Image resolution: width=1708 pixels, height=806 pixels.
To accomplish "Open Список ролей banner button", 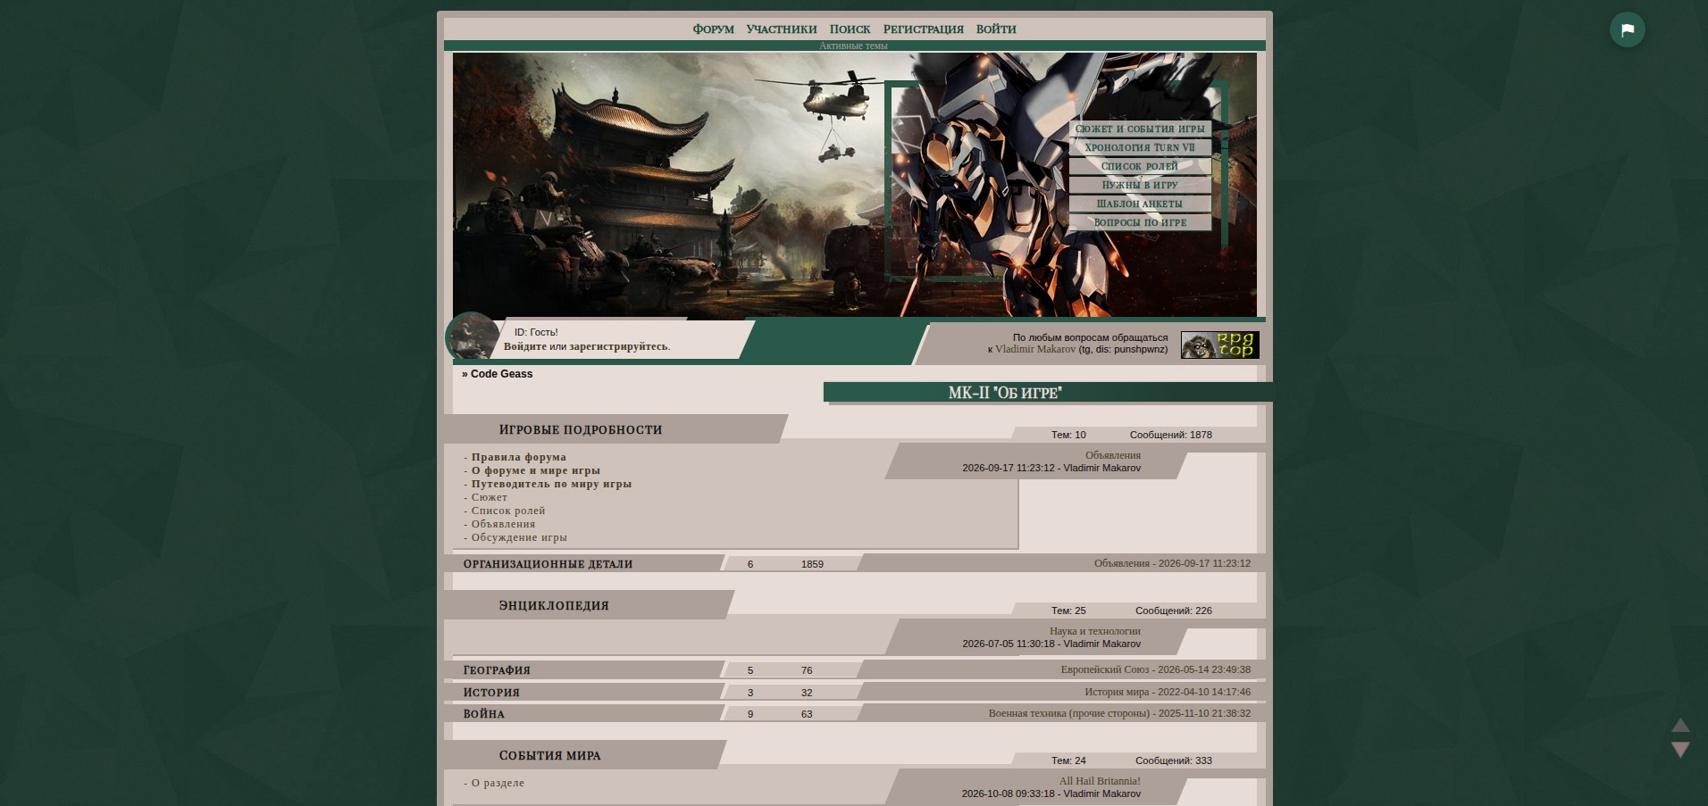I will [x=1140, y=167].
